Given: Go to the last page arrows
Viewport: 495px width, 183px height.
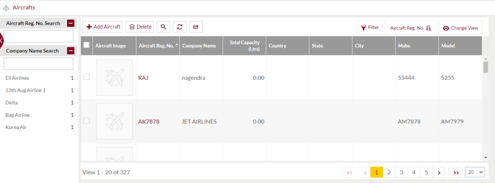Looking at the screenshot, I should [x=455, y=172].
